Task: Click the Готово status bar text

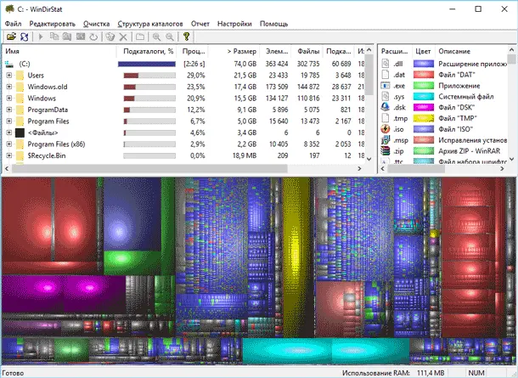Action: pos(13,373)
